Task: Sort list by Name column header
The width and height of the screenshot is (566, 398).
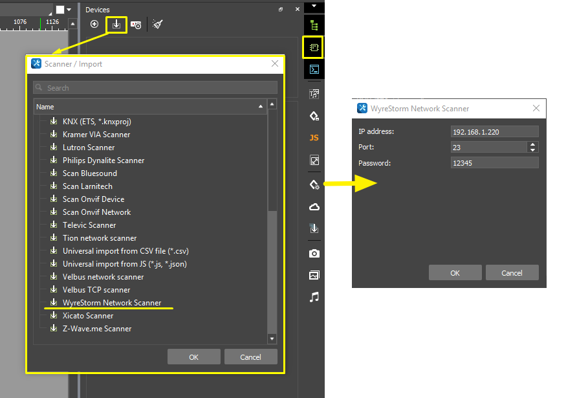Action: click(149, 107)
